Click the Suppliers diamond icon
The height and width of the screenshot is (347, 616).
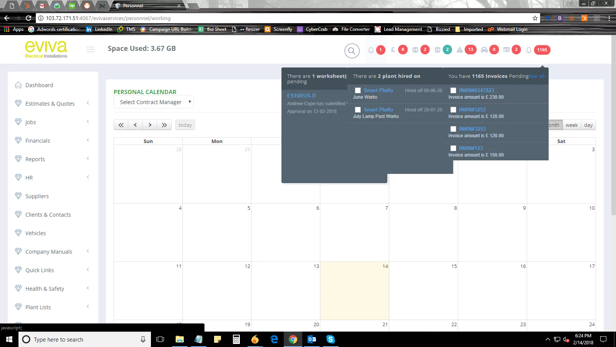[18, 196]
